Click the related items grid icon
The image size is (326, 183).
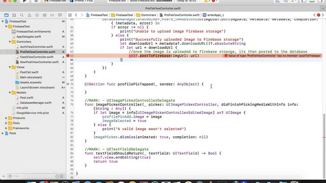70,15
